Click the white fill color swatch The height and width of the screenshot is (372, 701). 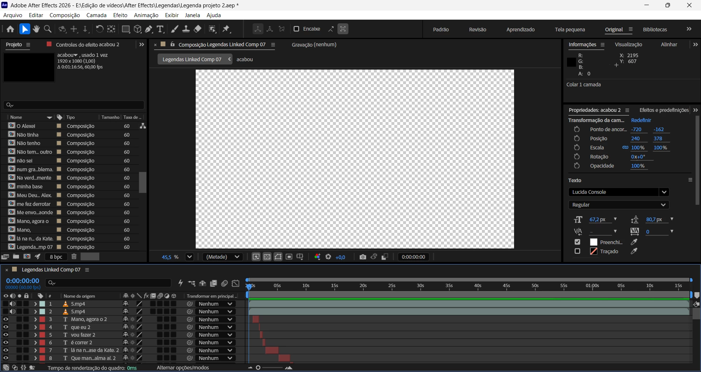click(x=594, y=242)
